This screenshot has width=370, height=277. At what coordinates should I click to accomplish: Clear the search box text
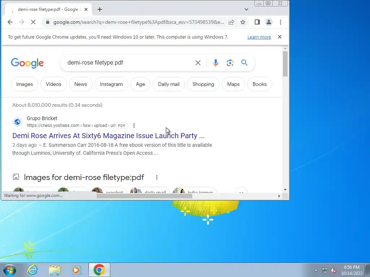(198, 63)
